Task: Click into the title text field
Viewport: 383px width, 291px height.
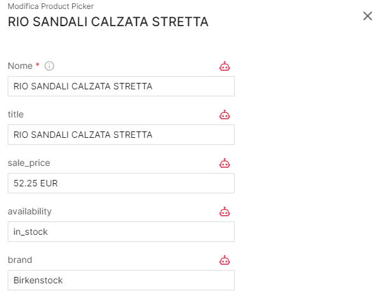Action: [121, 135]
